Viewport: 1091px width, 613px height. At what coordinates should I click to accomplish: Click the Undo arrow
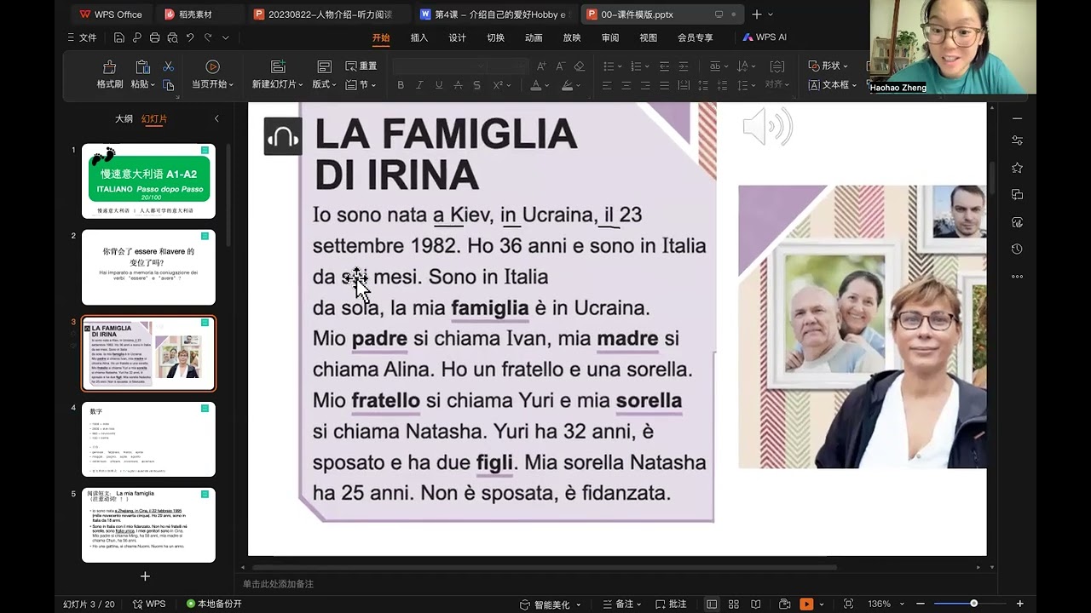tap(190, 37)
